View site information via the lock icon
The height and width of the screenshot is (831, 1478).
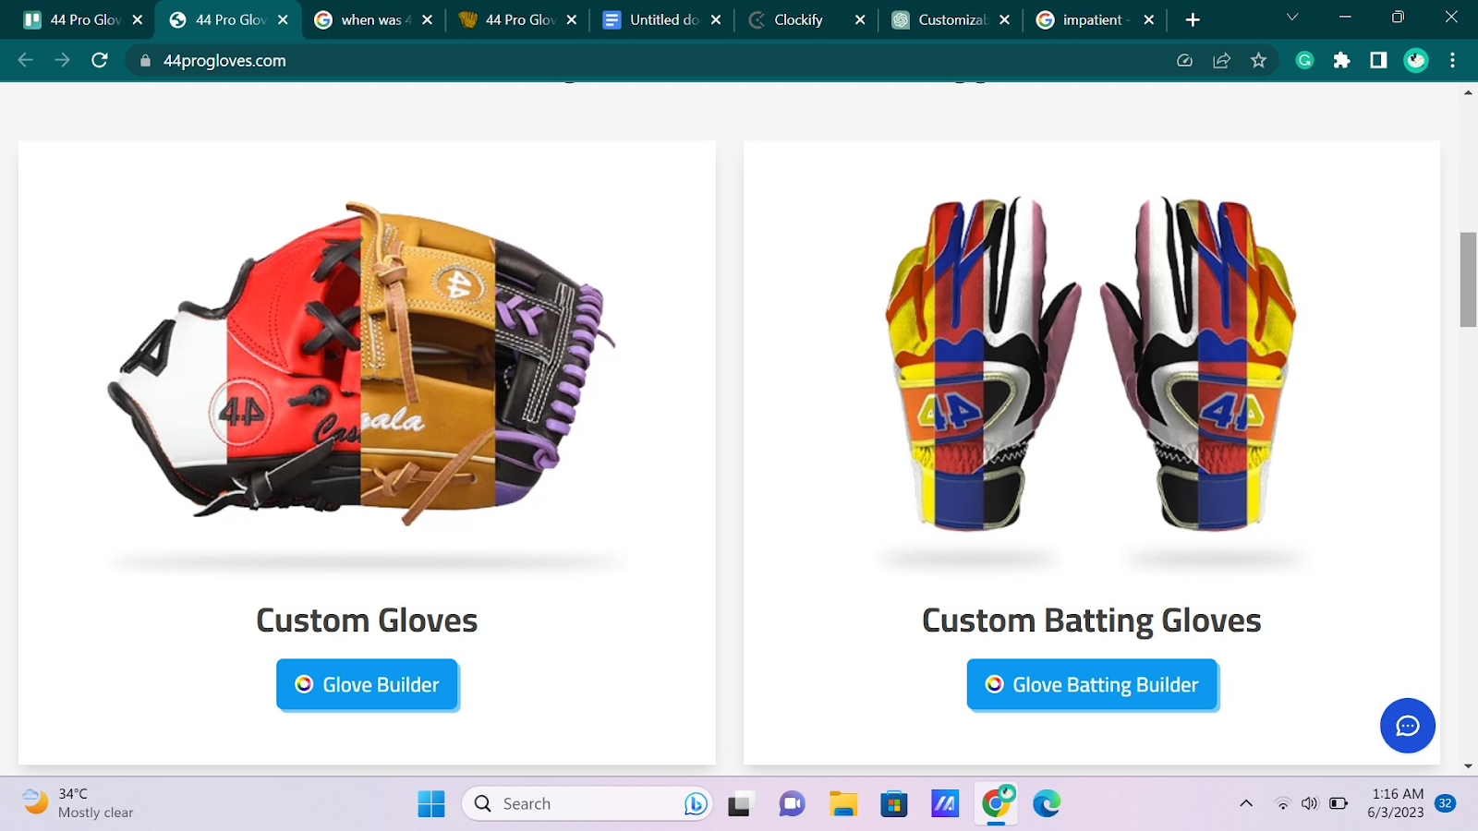click(x=145, y=61)
